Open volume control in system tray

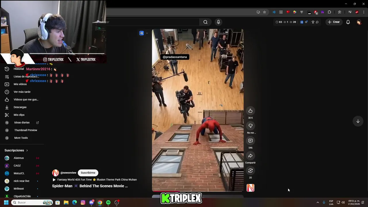343,202
